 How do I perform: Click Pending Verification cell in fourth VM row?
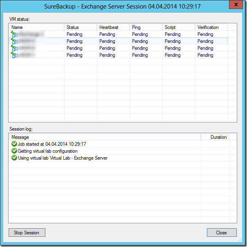(205, 55)
